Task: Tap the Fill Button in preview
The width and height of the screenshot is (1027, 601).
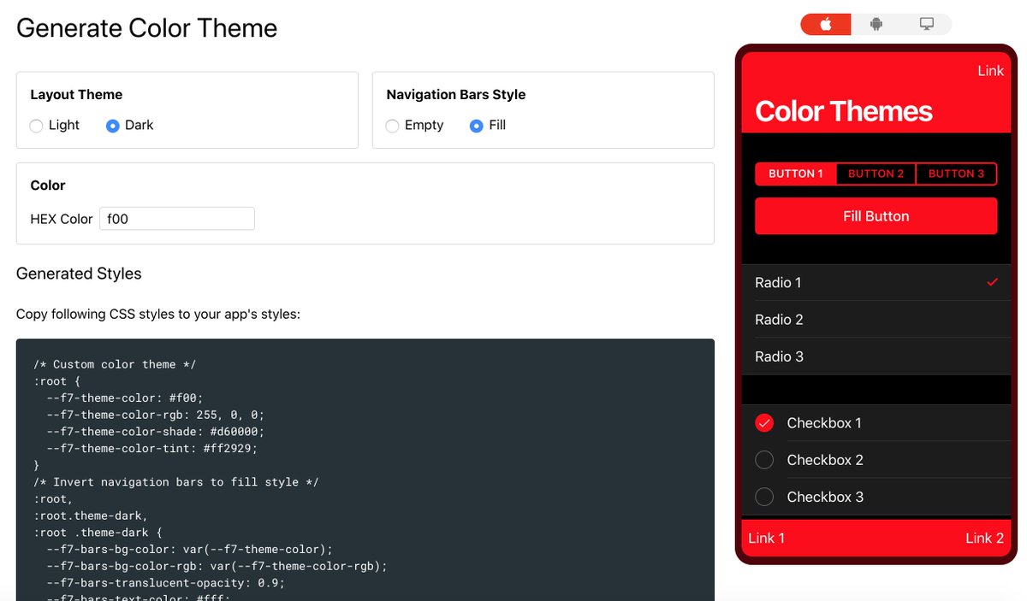Action: click(x=876, y=216)
